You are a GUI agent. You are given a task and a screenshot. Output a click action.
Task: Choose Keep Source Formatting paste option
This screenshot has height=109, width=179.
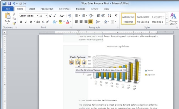point(72,62)
